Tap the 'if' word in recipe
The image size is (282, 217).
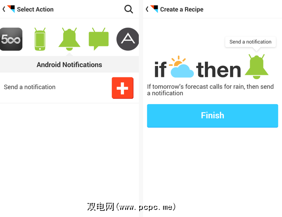(161, 69)
